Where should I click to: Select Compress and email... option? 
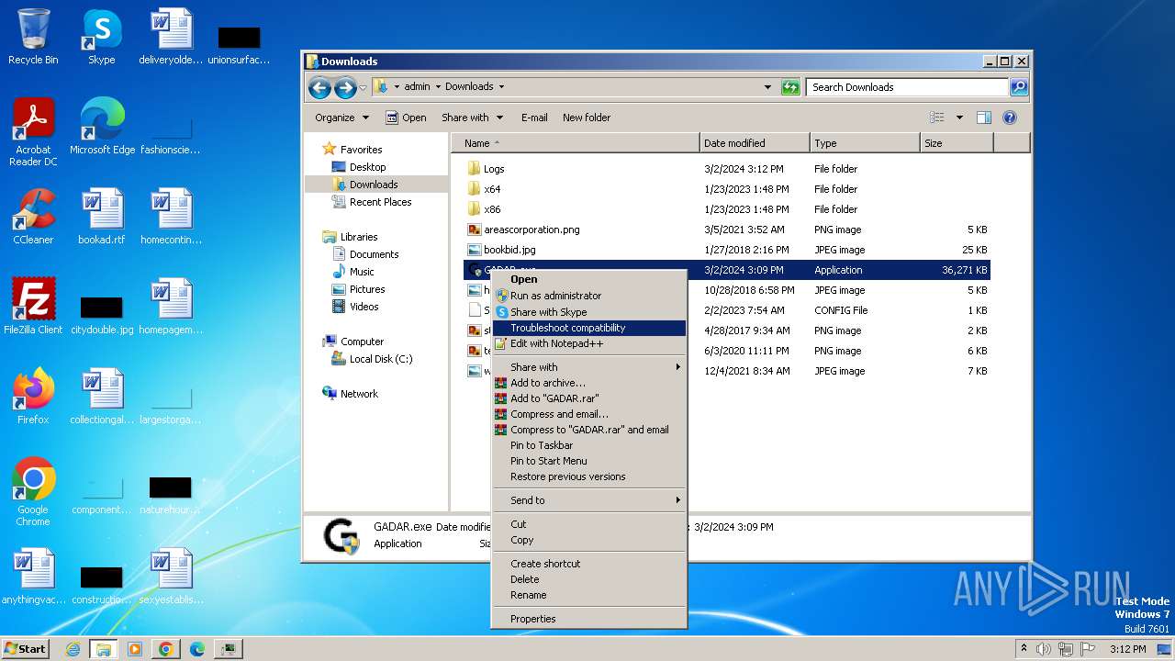pyautogui.click(x=589, y=414)
